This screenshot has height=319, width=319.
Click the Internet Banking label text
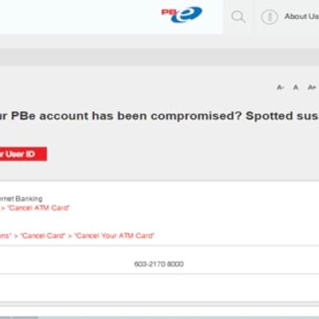[22, 199]
